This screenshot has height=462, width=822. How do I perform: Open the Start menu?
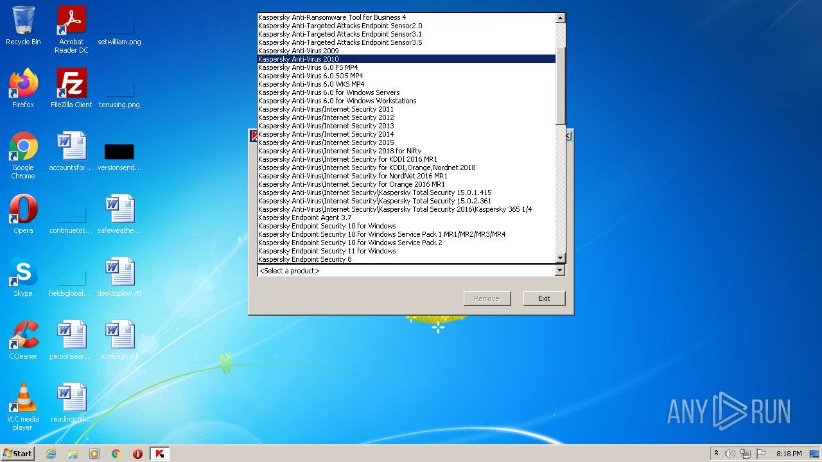tap(18, 454)
